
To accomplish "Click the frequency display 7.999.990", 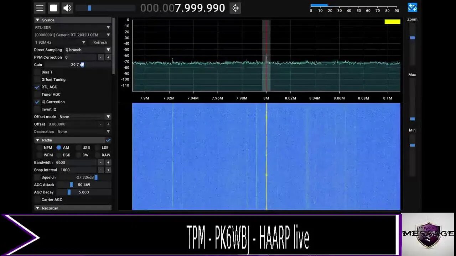I will [200, 8].
